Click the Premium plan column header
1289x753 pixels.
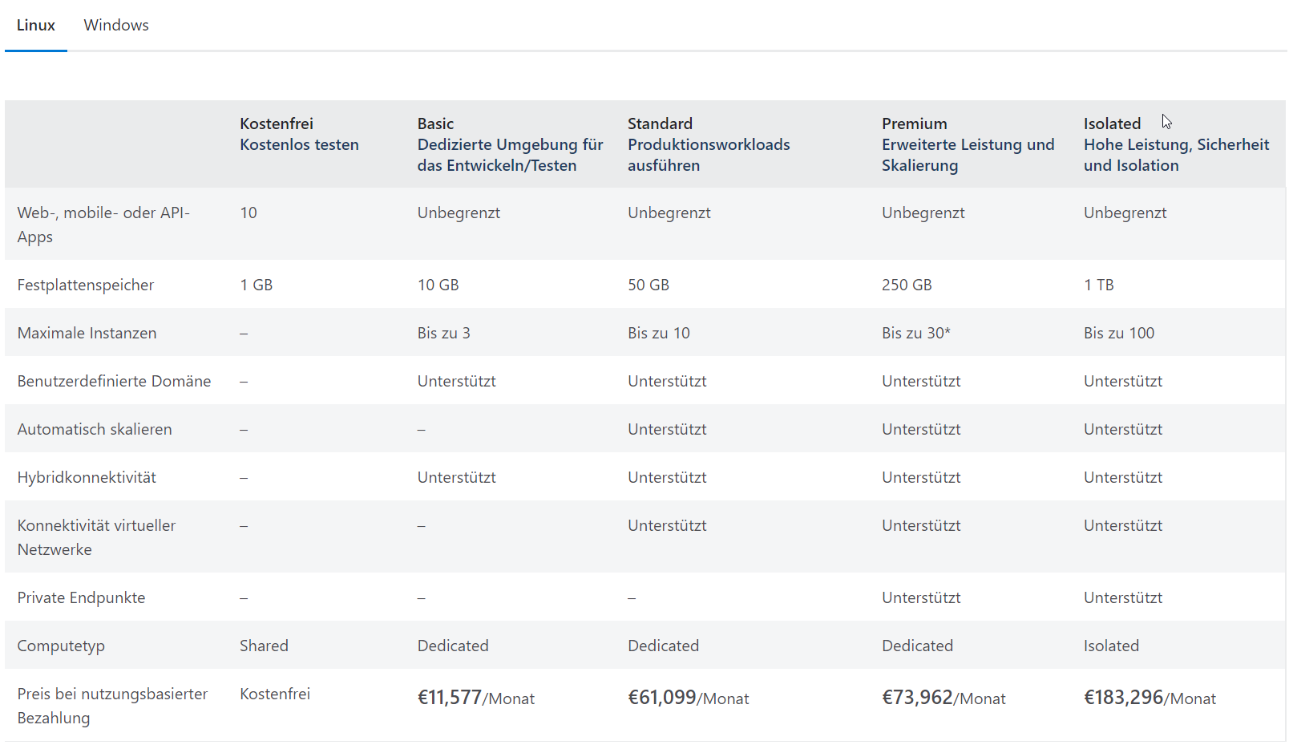coord(914,123)
